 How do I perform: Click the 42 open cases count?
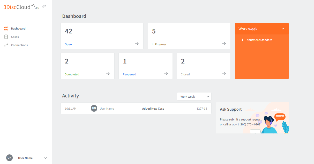[x=69, y=31]
